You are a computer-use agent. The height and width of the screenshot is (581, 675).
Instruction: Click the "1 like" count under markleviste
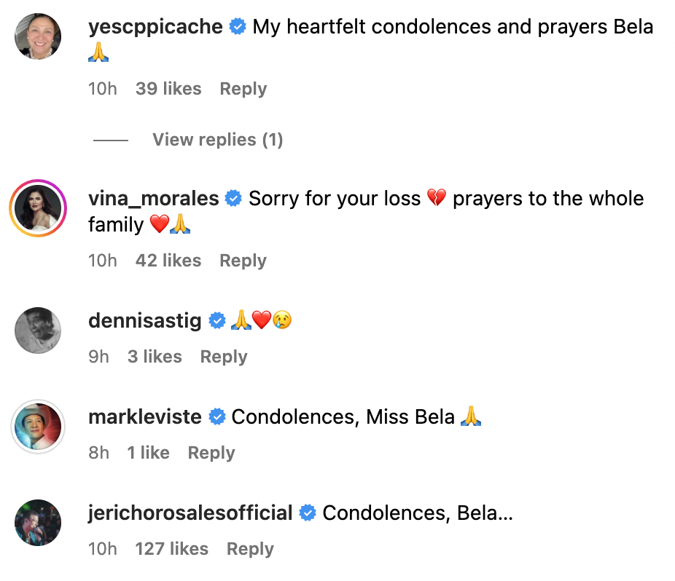[148, 452]
